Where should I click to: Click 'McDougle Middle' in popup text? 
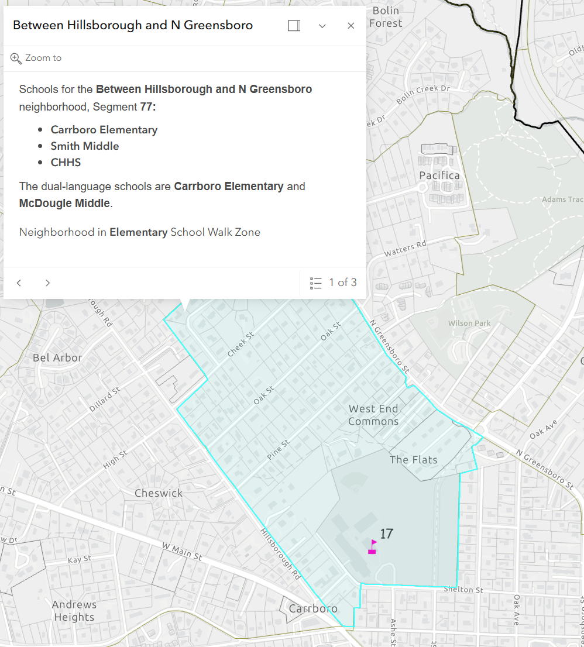click(64, 204)
